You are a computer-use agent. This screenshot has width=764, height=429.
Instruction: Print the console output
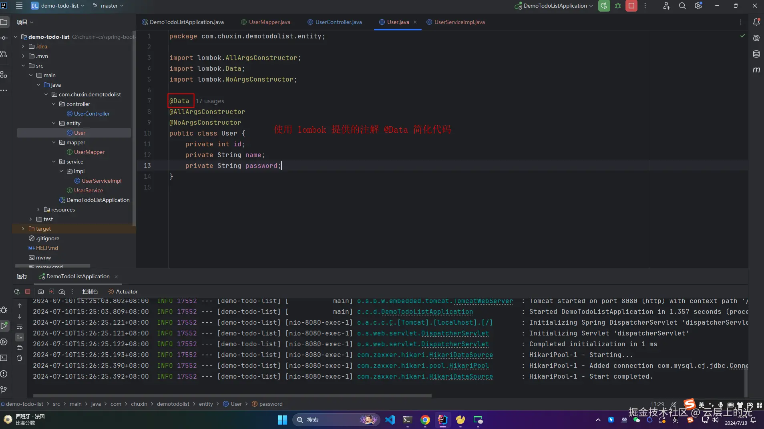(x=20, y=347)
